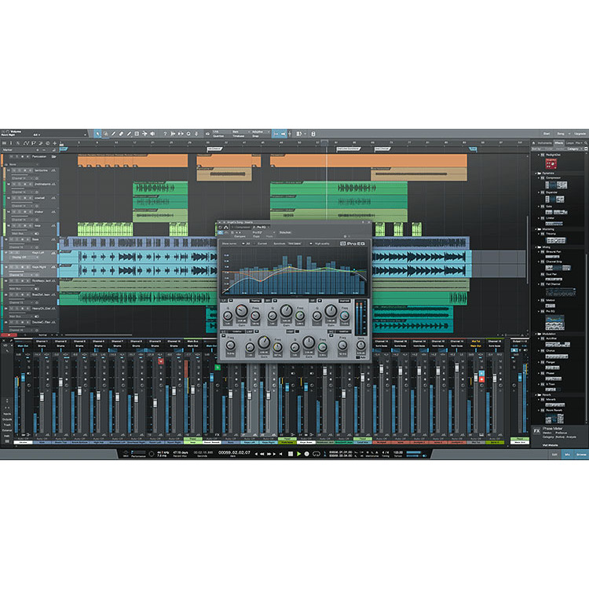Switch to the Effects tab in browser
This screenshot has width=589, height=589.
click(x=558, y=142)
